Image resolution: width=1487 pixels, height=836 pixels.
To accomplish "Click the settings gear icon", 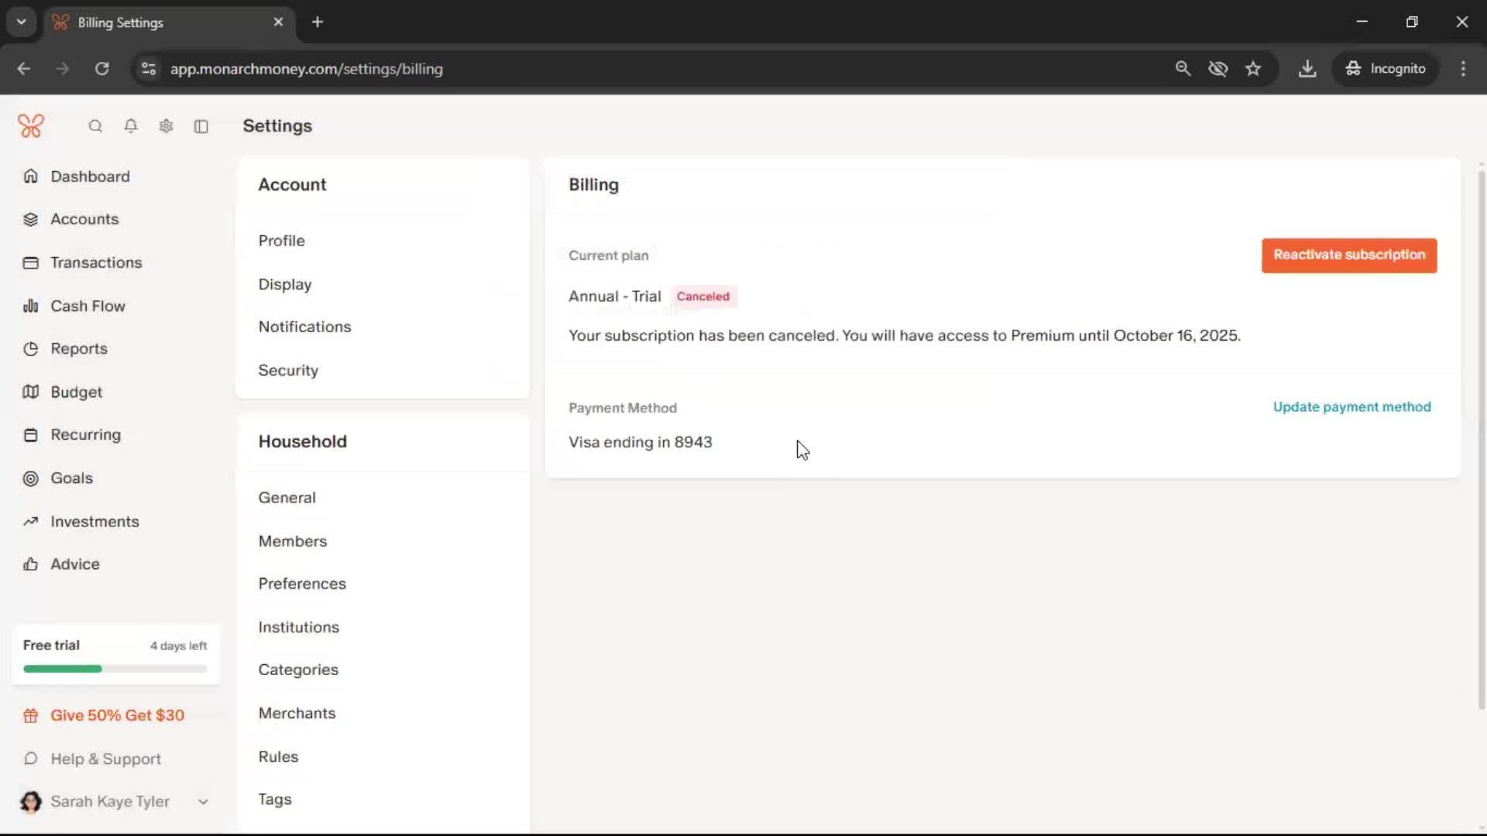I will click(166, 126).
